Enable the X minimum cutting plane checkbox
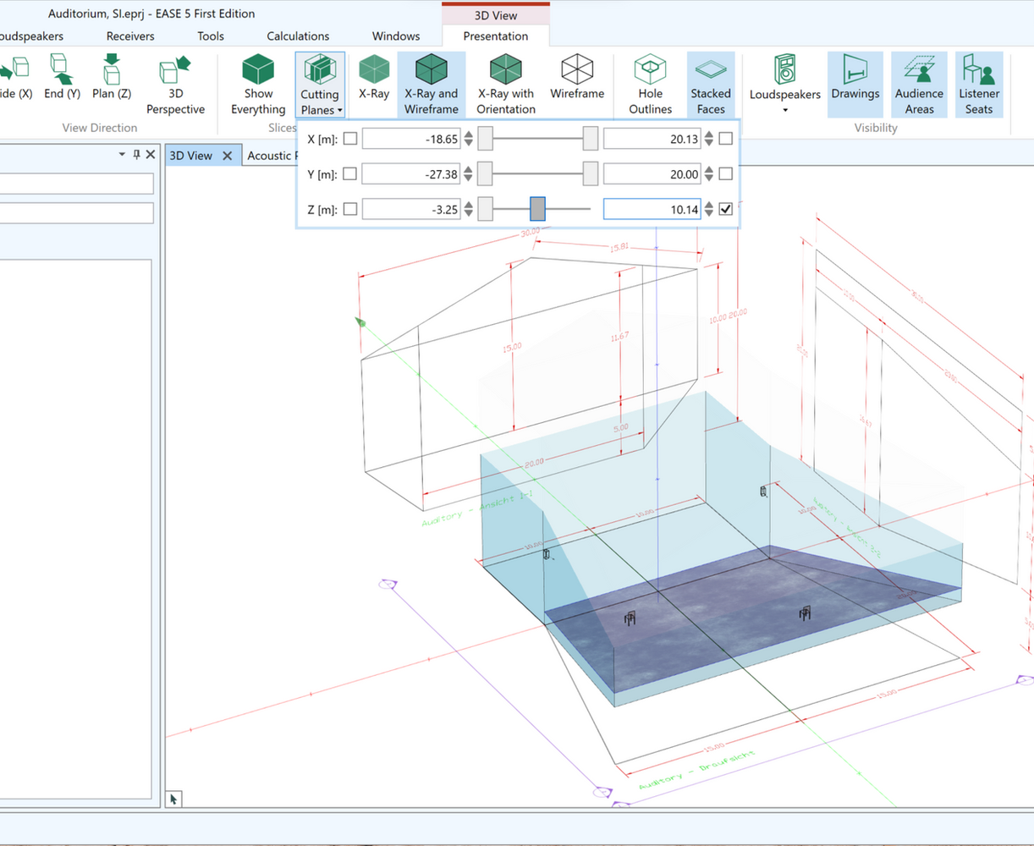 tap(349, 139)
